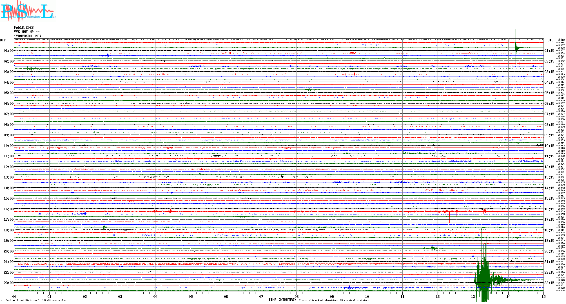Click the 'Each Vertical Division' scale note
This screenshot has width=566, height=304.
click(36, 300)
